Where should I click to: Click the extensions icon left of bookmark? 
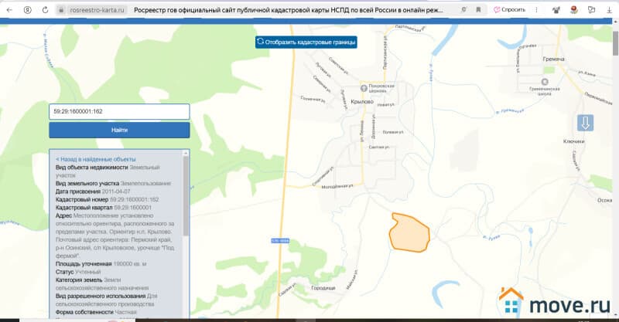[463, 10]
